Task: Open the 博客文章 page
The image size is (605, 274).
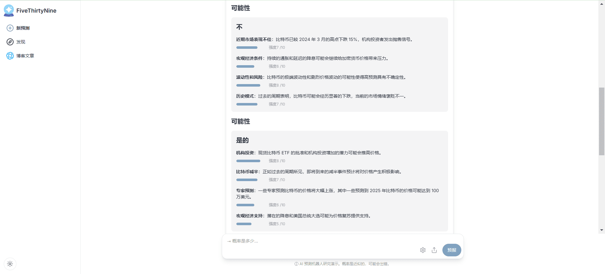Action: (25, 56)
